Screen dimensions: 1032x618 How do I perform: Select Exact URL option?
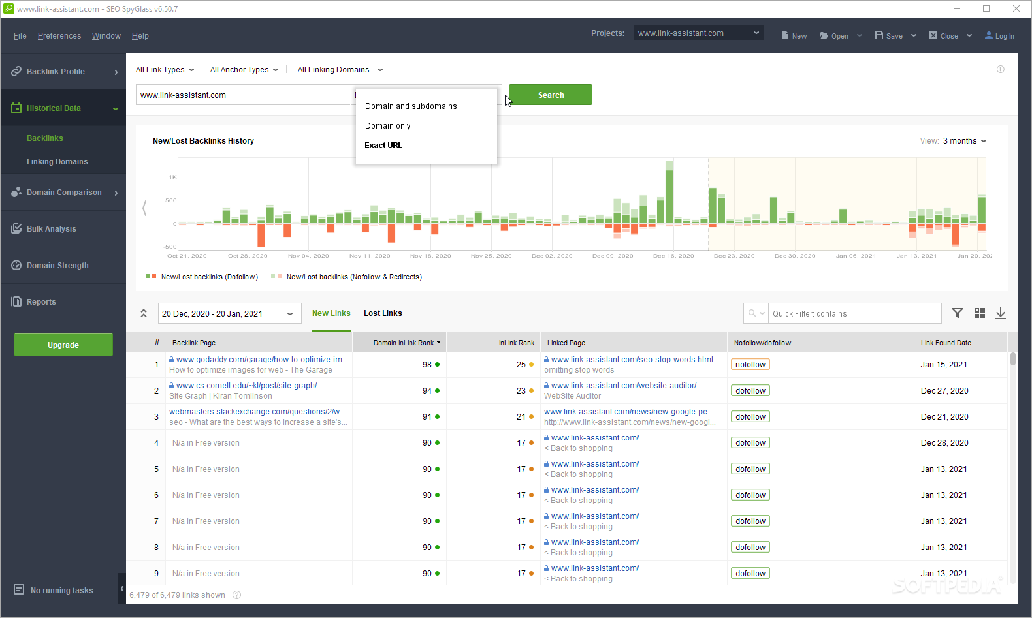383,146
